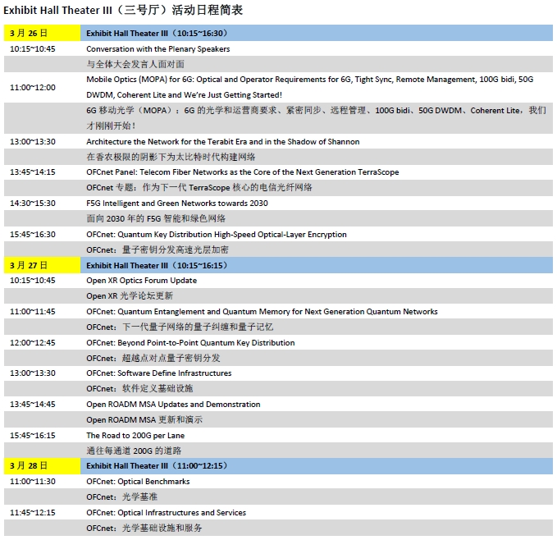
Task: Select the yellow 3月27日 date cell
Action: point(43,265)
